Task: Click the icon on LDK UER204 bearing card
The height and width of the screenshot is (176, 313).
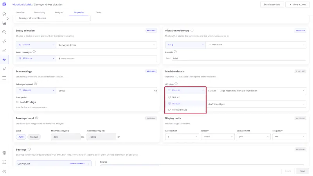Action: [x=88, y=163]
